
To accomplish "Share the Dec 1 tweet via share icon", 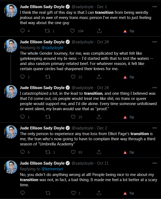I will tap(99, 31).
